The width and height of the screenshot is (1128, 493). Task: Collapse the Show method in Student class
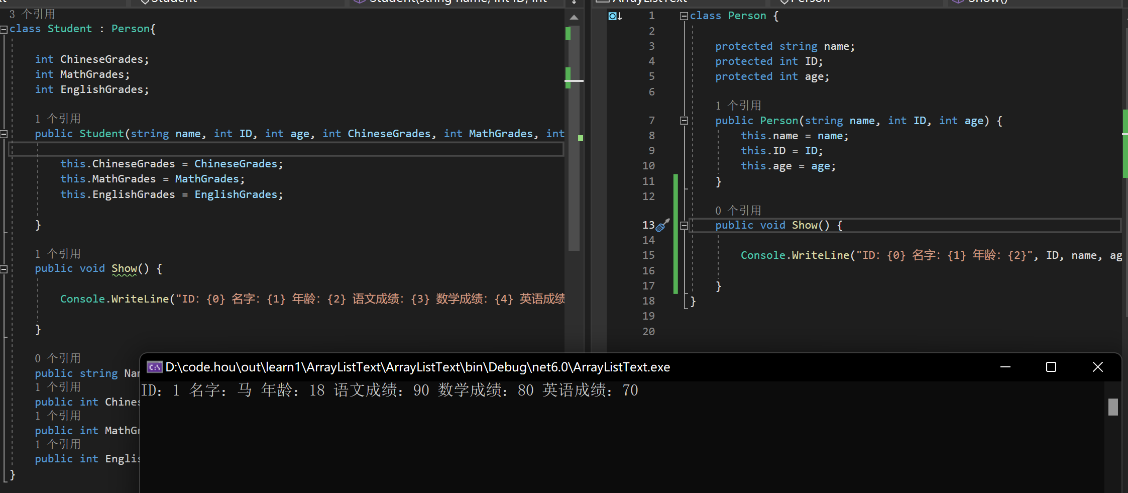pos(4,269)
